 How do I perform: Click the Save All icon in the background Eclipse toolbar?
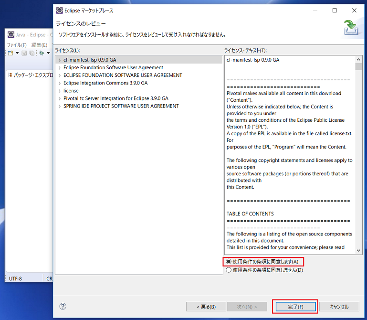point(32,53)
